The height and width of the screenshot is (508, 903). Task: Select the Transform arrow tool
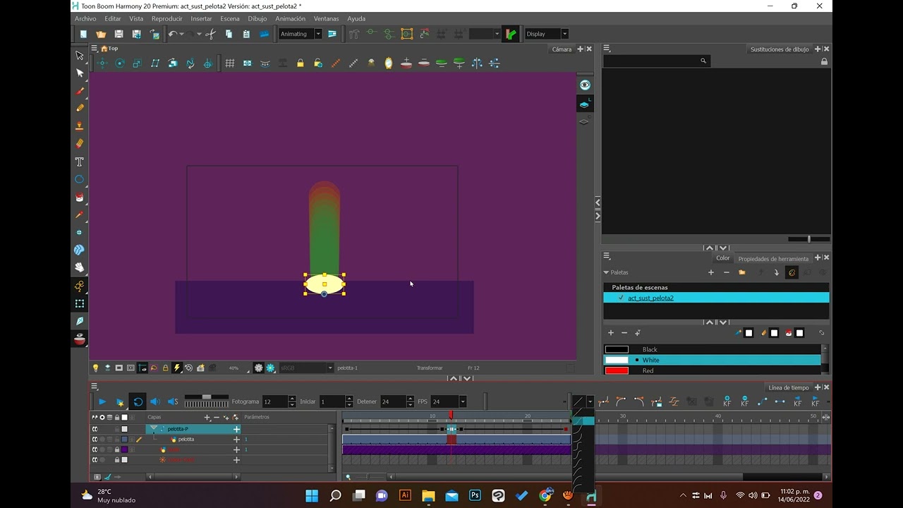pos(80,55)
